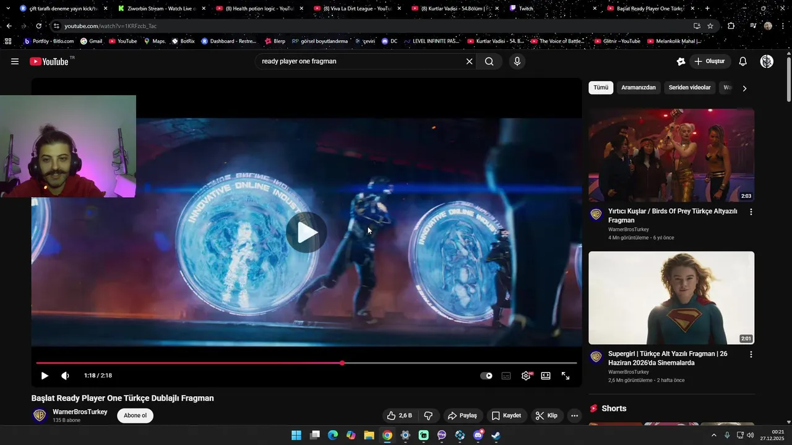The width and height of the screenshot is (792, 445).
Task: Click the Klip scissors button
Action: click(x=546, y=415)
